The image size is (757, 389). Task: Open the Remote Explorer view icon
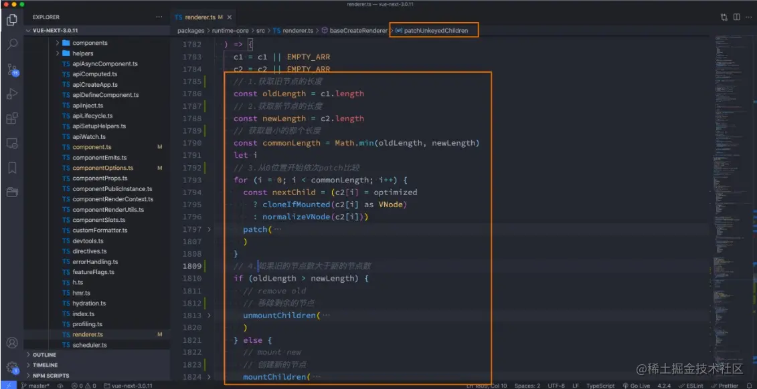point(12,143)
